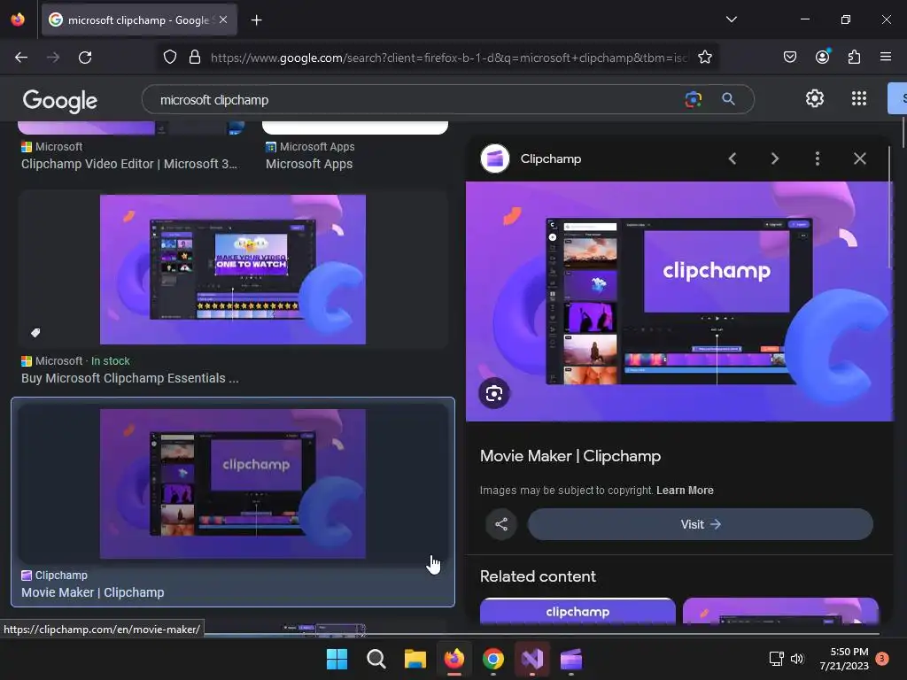Open the second related content editor card

[781, 611]
